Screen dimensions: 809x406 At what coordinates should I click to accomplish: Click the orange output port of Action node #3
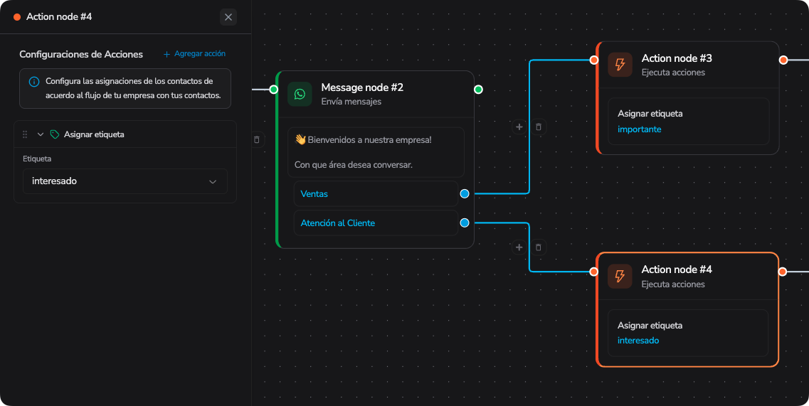click(783, 60)
